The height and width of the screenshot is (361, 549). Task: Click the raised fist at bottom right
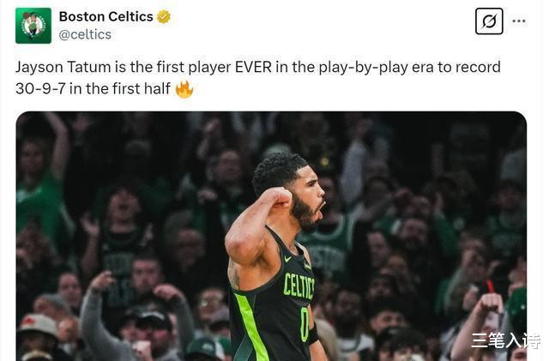click(x=490, y=304)
